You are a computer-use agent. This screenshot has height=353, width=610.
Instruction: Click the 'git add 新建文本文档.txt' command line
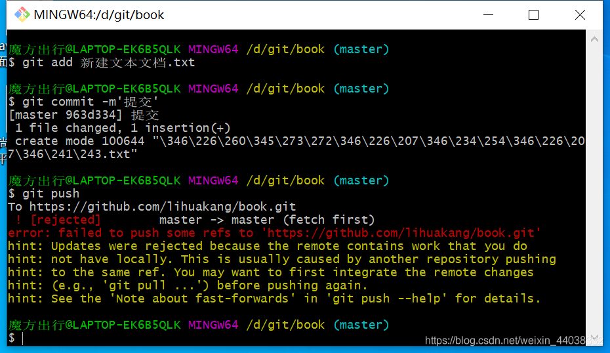(102, 62)
